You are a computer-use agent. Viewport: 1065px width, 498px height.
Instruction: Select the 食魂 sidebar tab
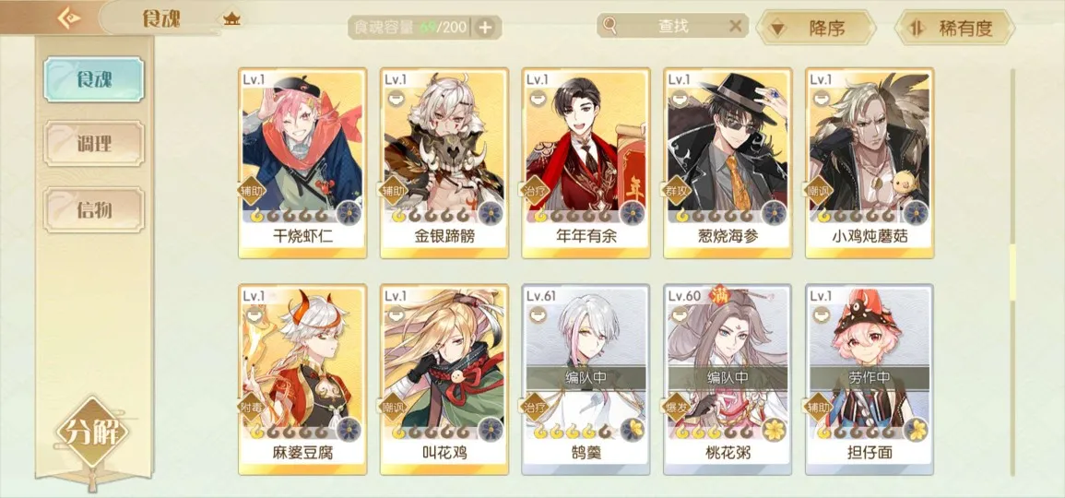(x=94, y=79)
